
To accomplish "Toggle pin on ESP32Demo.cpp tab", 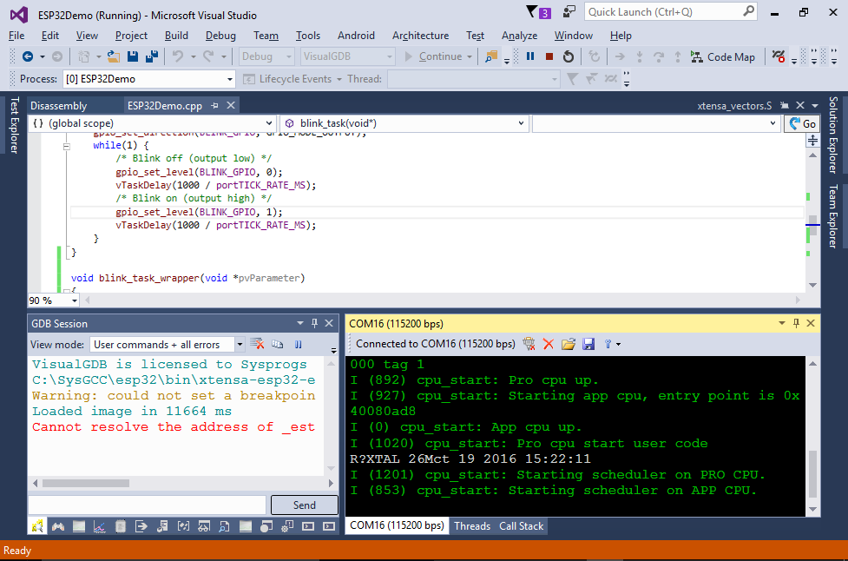I will (x=215, y=105).
